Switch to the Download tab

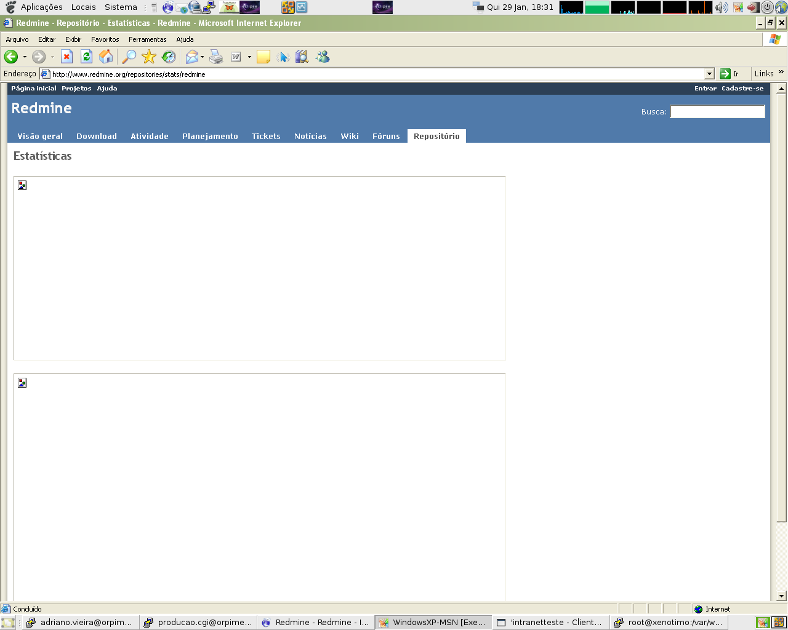click(x=97, y=136)
